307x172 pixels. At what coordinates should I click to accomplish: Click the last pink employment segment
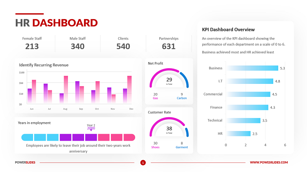pyautogui.click(x=129, y=138)
